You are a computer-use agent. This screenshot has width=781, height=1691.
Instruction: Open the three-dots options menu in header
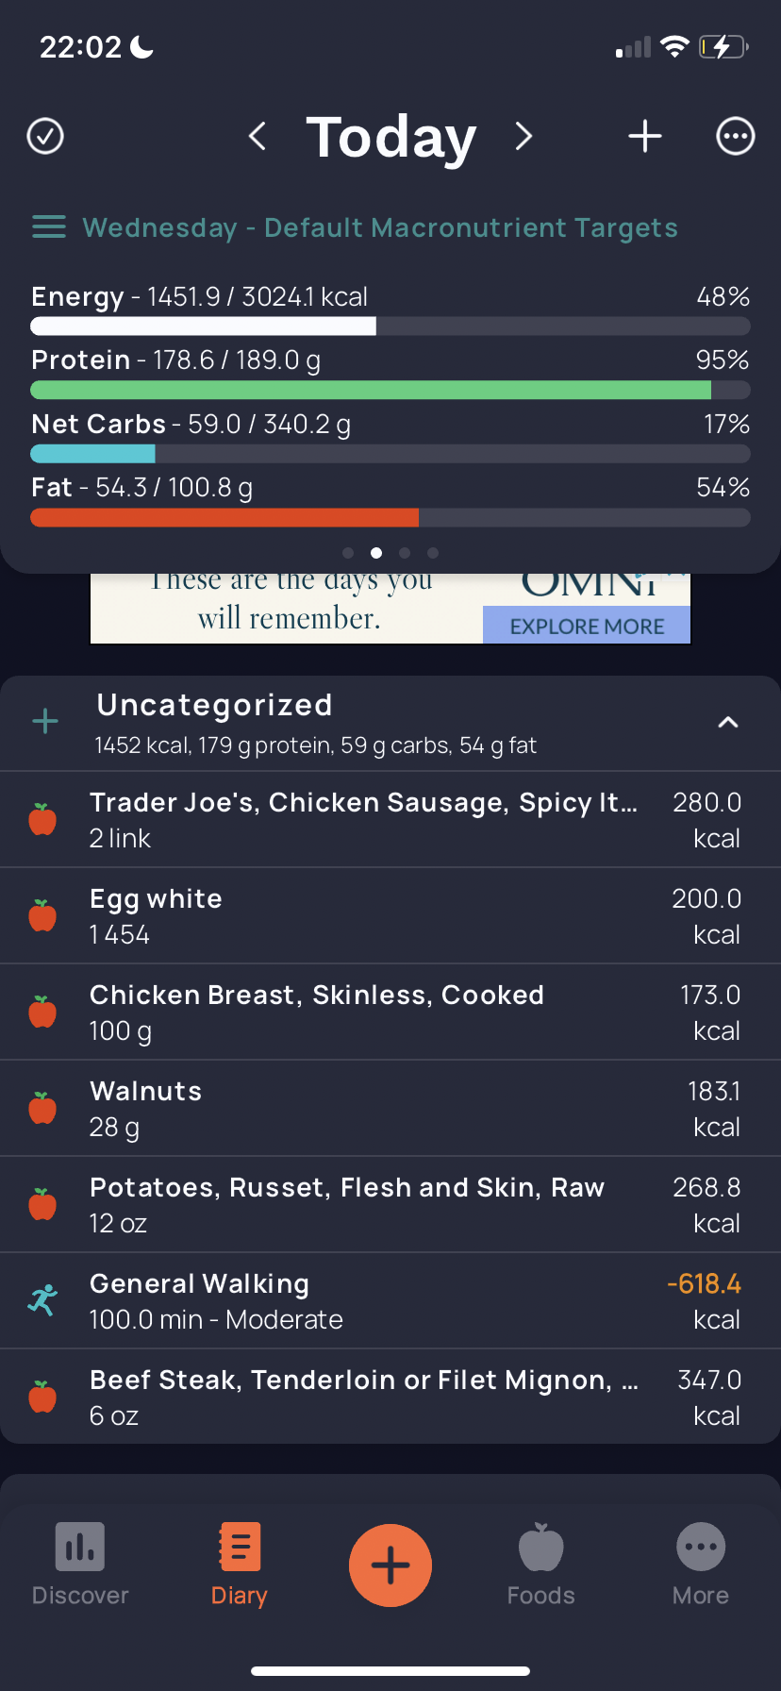point(736,136)
